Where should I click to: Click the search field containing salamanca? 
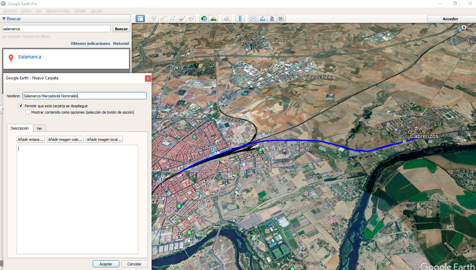(56, 29)
